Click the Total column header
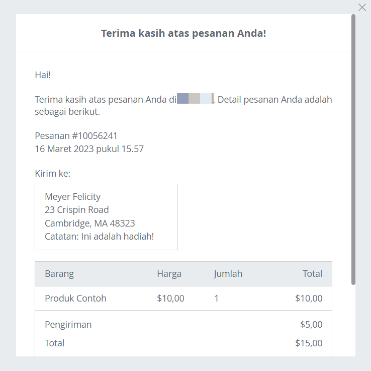Image resolution: width=371 pixels, height=371 pixels. pos(312,274)
